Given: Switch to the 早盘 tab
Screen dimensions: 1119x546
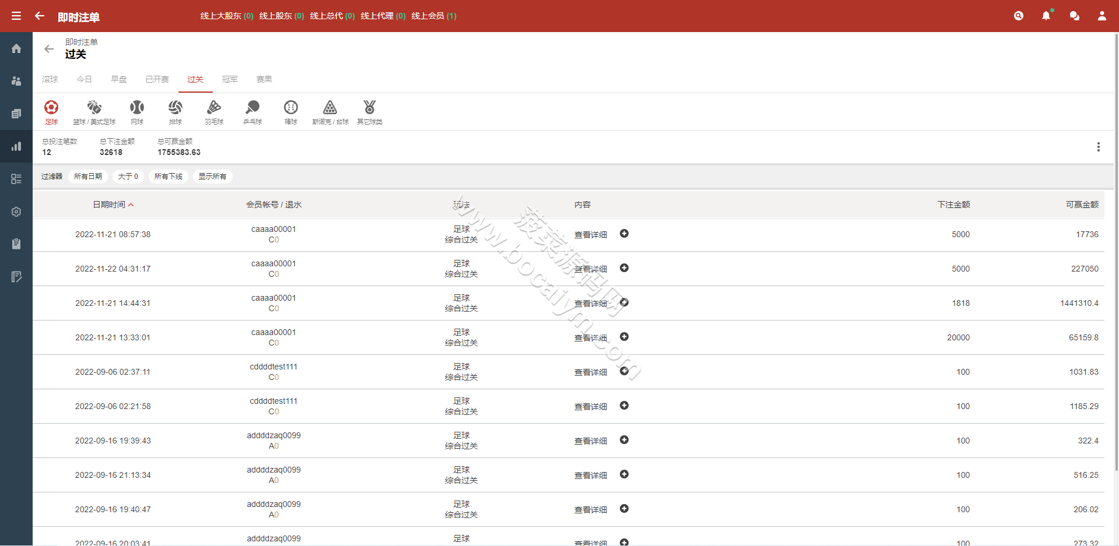Looking at the screenshot, I should 119,79.
